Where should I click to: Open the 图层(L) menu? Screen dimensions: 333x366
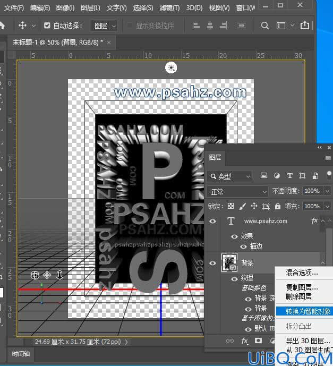point(90,8)
